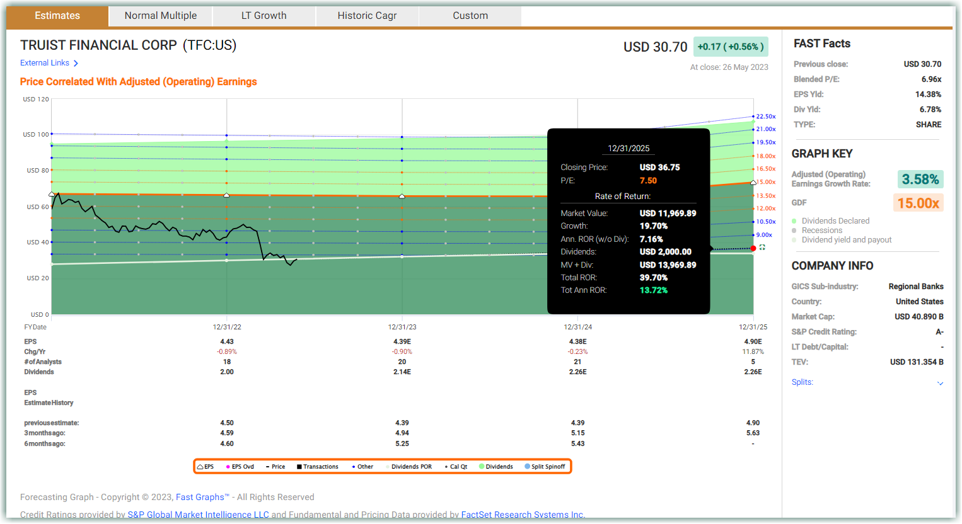Open the Historic Cagr tab
The height and width of the screenshot is (524, 962).
(367, 16)
